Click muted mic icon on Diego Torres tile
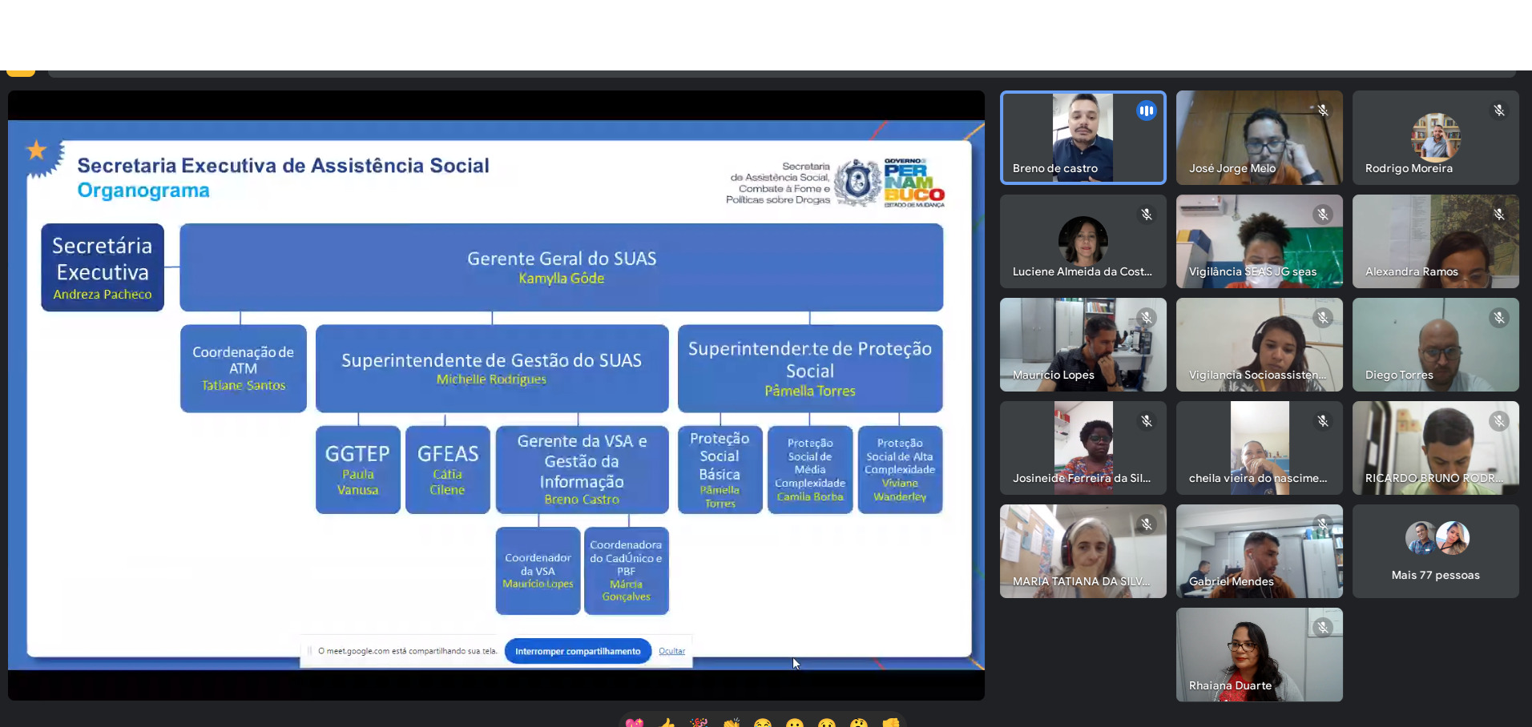This screenshot has width=1532, height=727. pyautogui.click(x=1498, y=318)
